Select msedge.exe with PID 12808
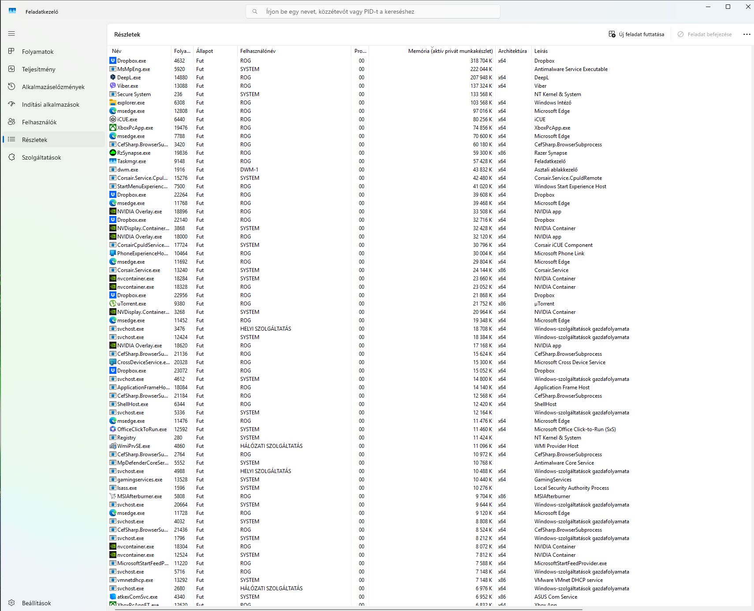The width and height of the screenshot is (754, 611). tap(429, 111)
